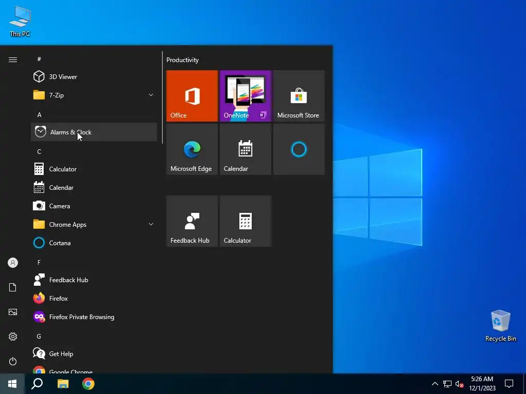
Task: Expand the Chrome Apps folder chevron
Action: pyautogui.click(x=151, y=225)
